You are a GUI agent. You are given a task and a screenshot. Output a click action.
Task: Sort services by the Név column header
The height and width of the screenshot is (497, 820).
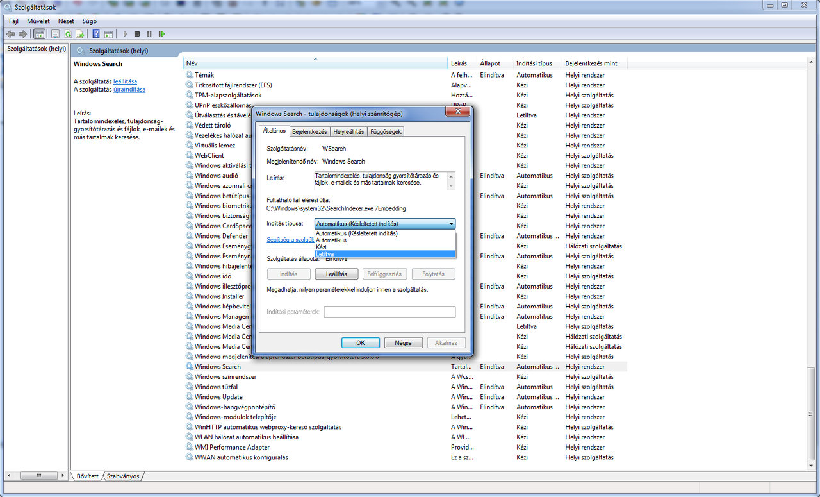[x=315, y=63]
